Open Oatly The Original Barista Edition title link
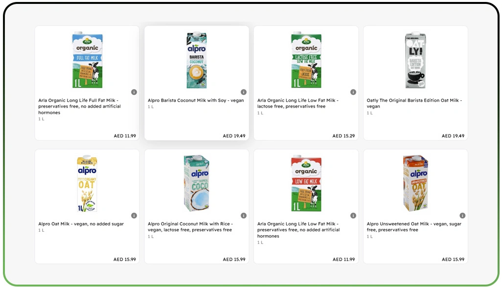This screenshot has height=288, width=502. tap(414, 103)
